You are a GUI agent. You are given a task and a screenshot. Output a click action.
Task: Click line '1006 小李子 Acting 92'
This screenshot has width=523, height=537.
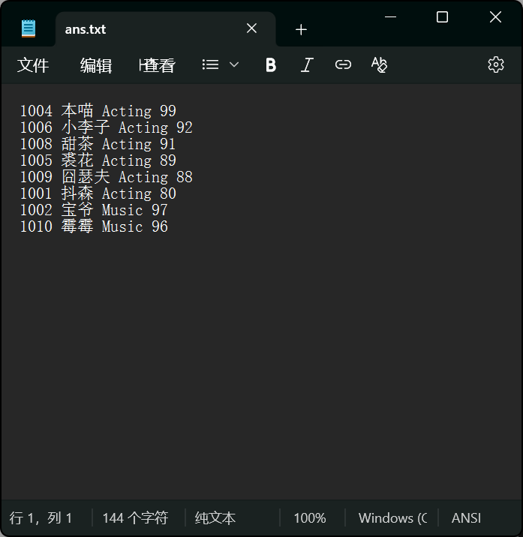click(x=107, y=127)
